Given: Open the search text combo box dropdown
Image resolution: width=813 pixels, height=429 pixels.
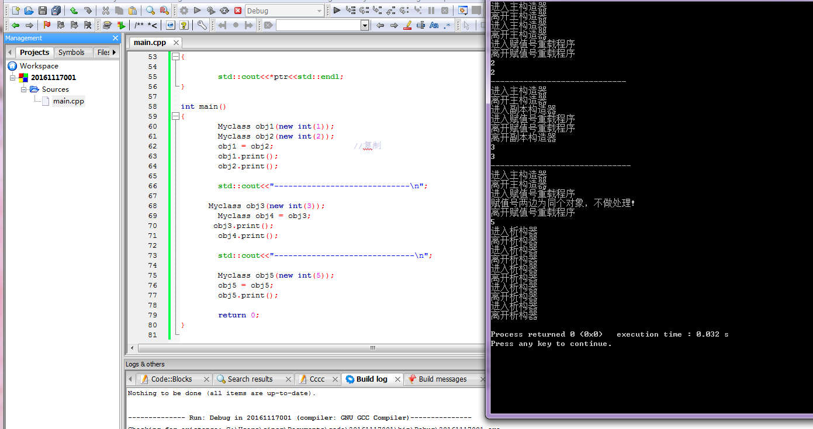Looking at the screenshot, I should pyautogui.click(x=365, y=25).
